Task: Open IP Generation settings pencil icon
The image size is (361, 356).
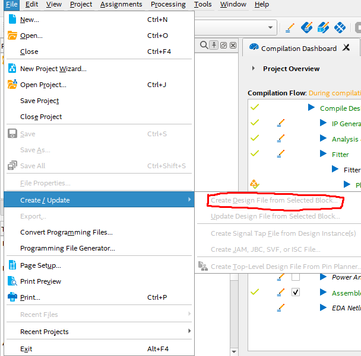Action: [280, 123]
